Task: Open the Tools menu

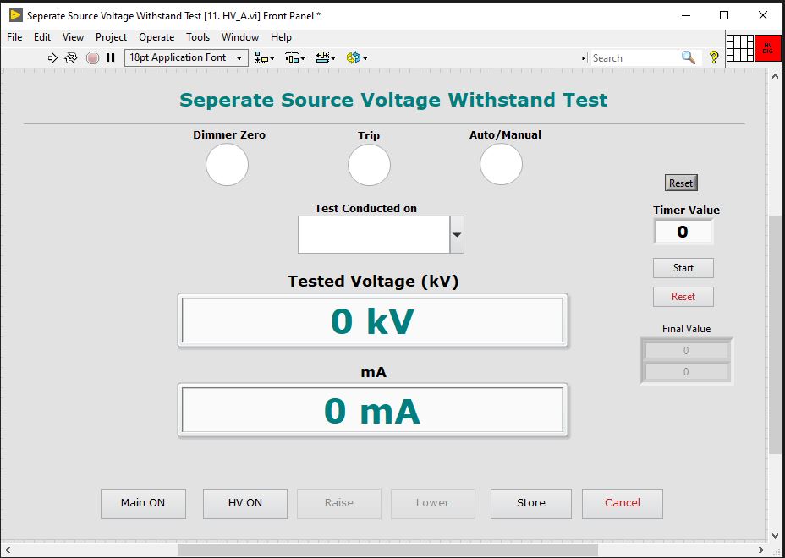Action: pyautogui.click(x=198, y=37)
